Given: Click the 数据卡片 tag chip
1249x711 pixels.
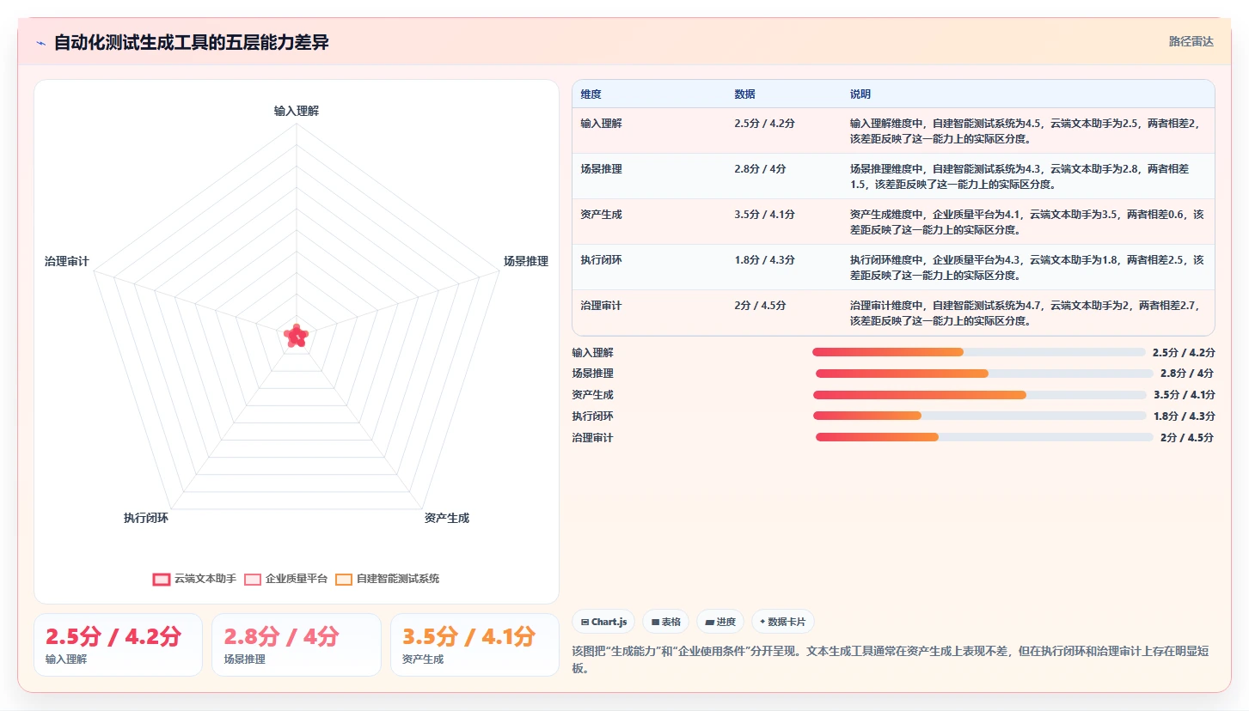Looking at the screenshot, I should click(x=783, y=622).
